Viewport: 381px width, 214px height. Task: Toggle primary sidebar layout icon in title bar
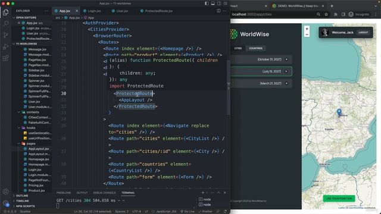point(207,4)
